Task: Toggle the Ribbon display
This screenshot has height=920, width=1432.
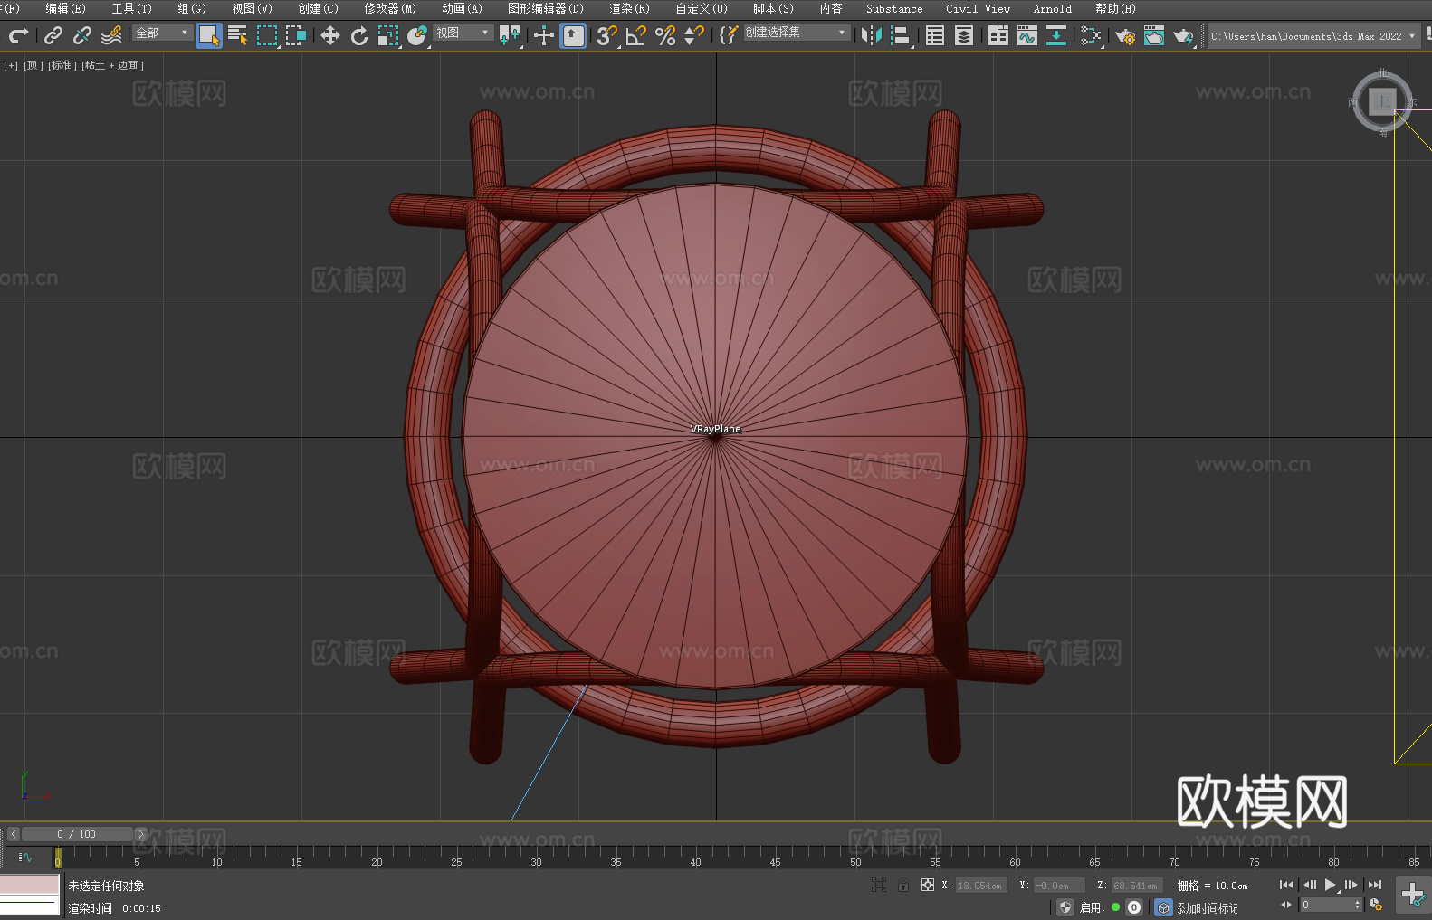Action: point(998,35)
